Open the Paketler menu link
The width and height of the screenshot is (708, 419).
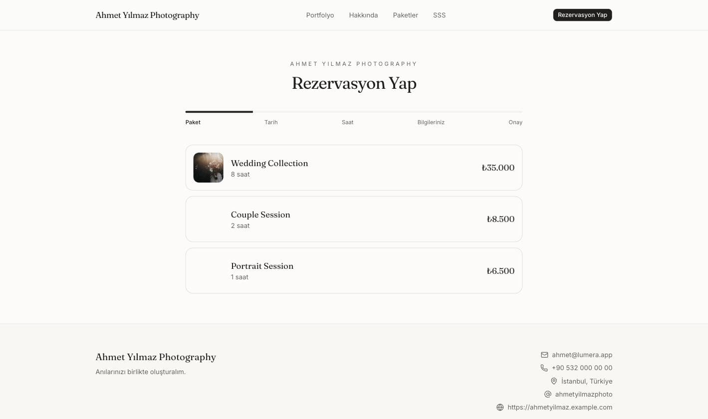coord(405,15)
